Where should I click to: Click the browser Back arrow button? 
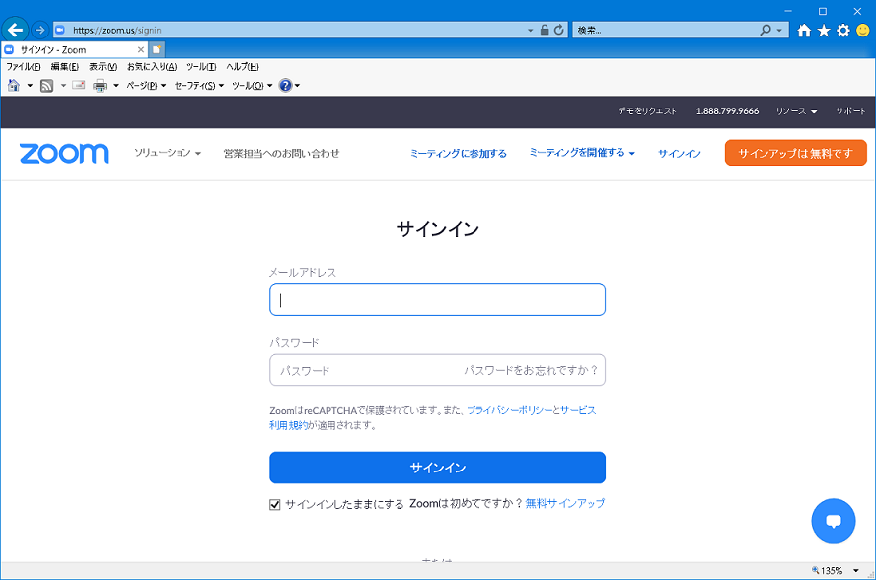pyautogui.click(x=15, y=30)
